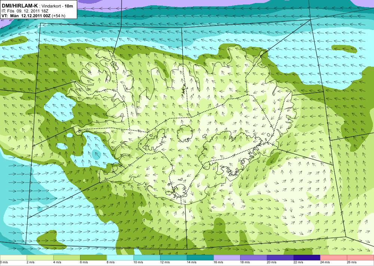374x266 pixels.
Task: Click the "14 m/s" legend label
Action: coord(192,262)
